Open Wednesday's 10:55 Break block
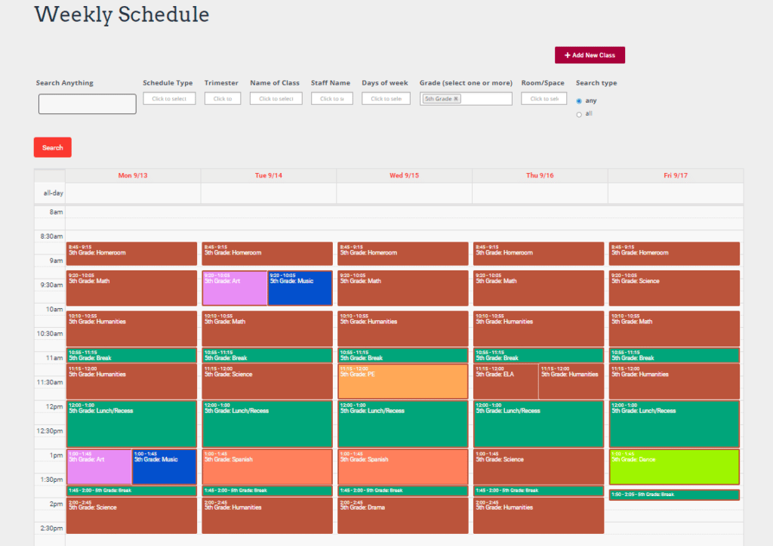The height and width of the screenshot is (546, 773). pyautogui.click(x=403, y=356)
